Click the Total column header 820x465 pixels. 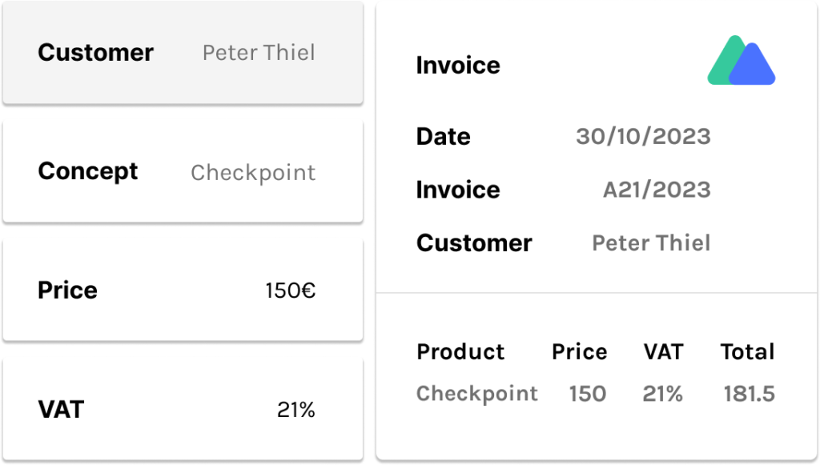tap(748, 351)
